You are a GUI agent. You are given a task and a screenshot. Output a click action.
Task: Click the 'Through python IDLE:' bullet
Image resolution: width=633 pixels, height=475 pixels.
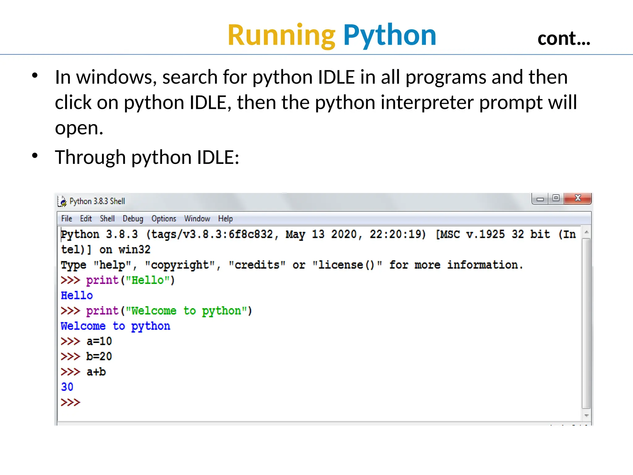147,157
